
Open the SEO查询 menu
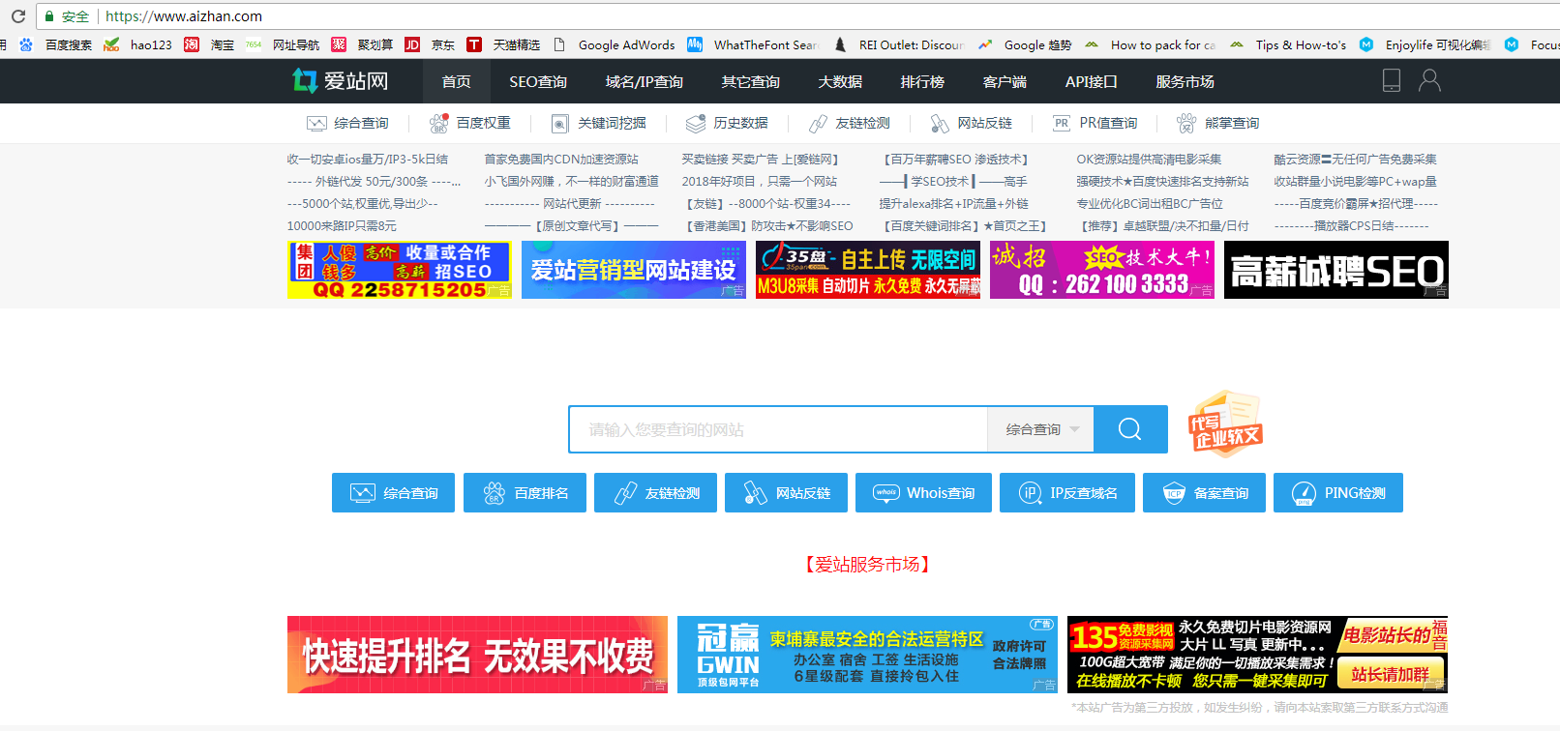tap(538, 82)
